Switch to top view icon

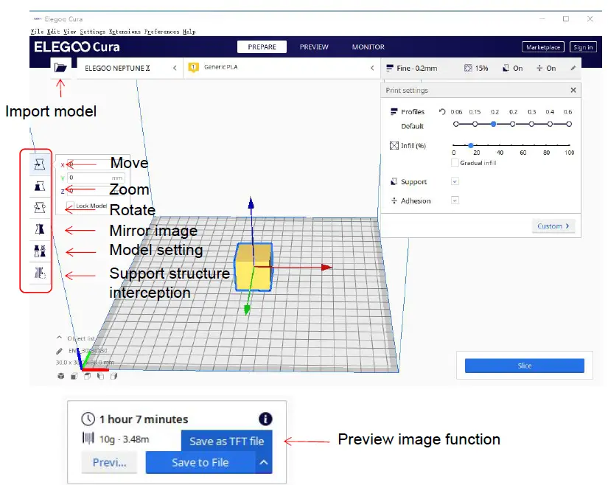[x=87, y=376]
